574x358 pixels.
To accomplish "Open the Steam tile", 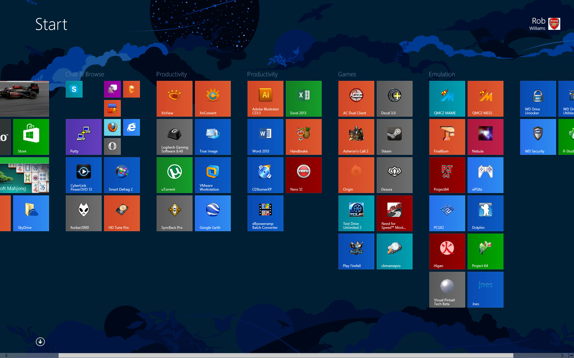I will [395, 137].
